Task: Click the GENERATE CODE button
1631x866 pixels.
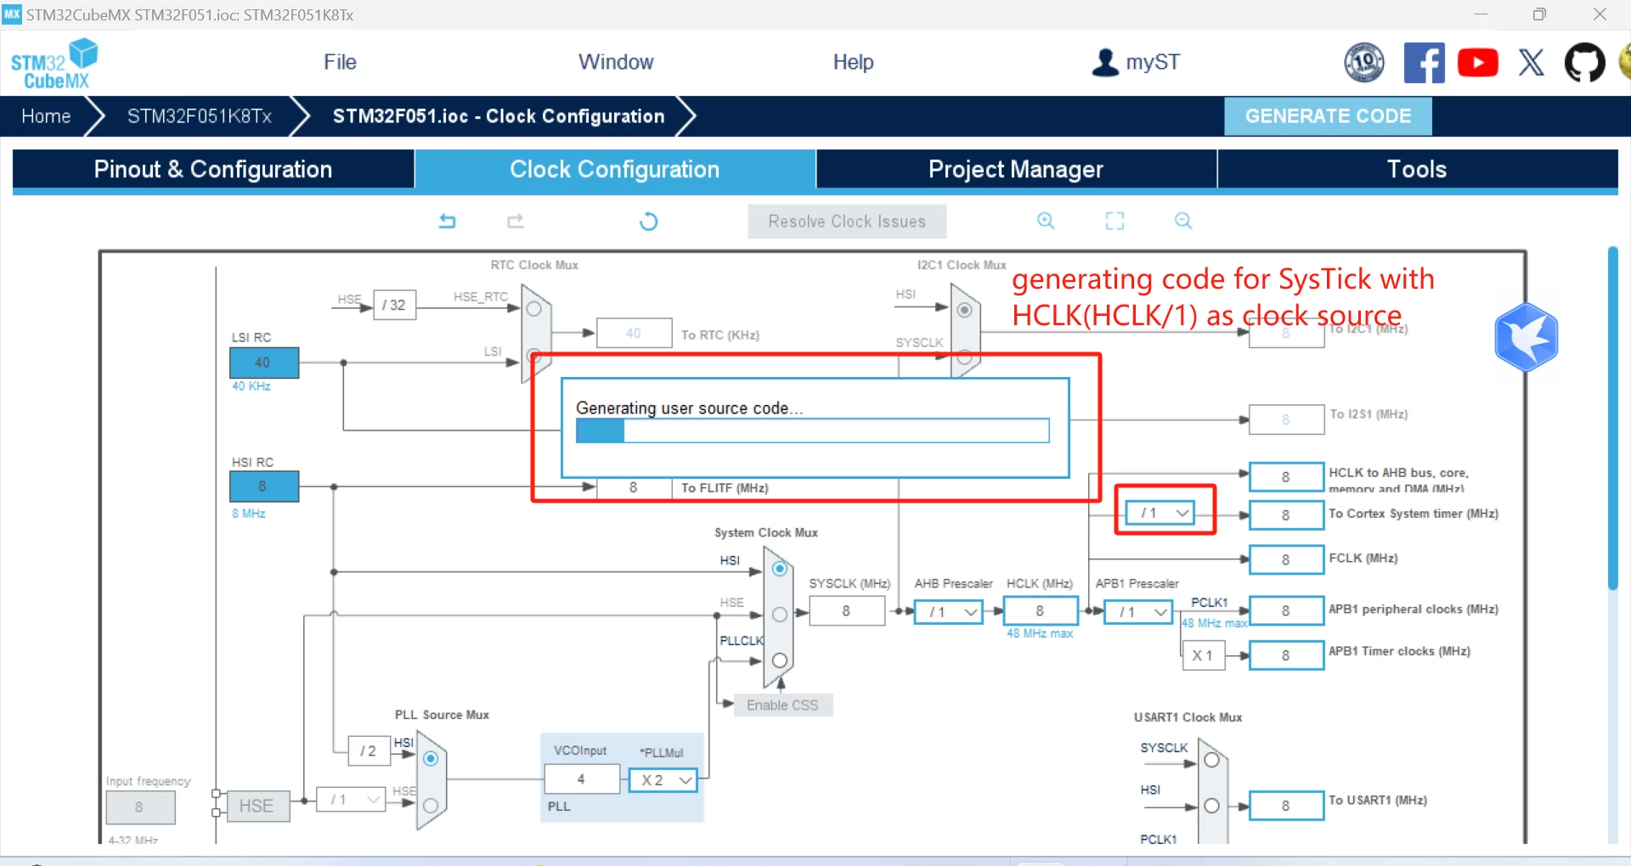Action: point(1328,116)
